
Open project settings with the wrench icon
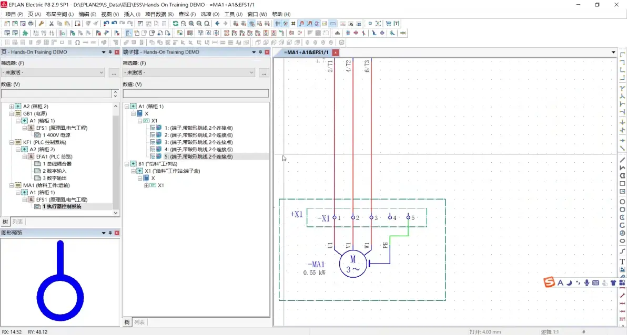(41, 24)
